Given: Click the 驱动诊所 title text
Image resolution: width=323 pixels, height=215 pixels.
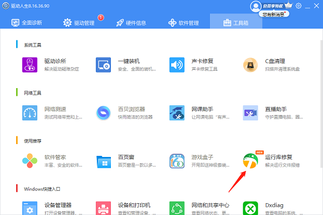Looking at the screenshot, I should click(x=55, y=61).
